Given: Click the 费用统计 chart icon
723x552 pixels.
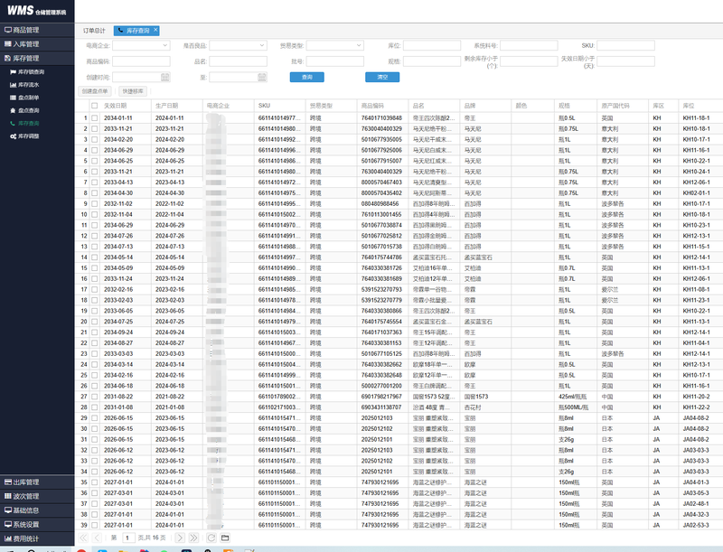Looking at the screenshot, I should click(x=8, y=538).
